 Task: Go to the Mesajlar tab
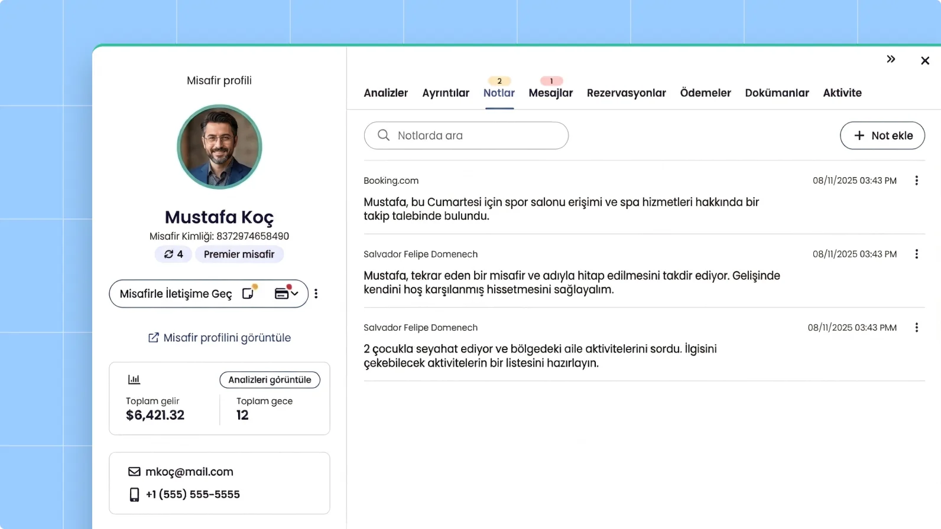(x=551, y=93)
